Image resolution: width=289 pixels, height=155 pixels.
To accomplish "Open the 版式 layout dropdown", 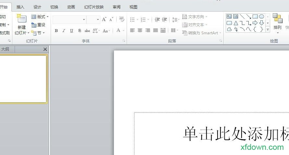I will 40,17.
